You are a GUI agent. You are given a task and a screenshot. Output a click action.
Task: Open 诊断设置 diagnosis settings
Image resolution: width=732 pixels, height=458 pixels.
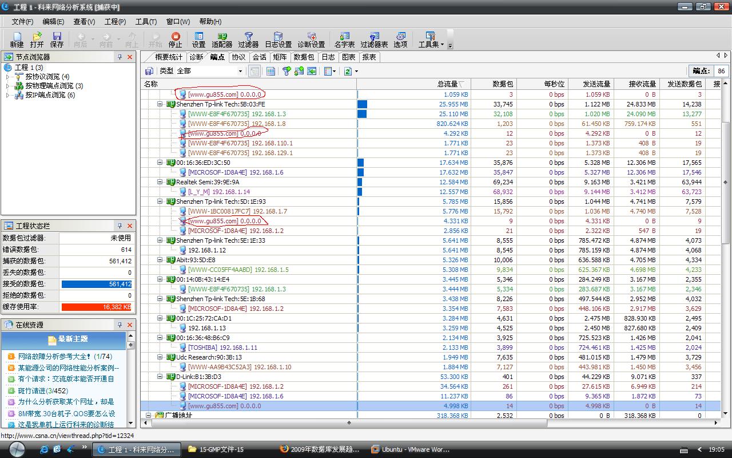tap(311, 40)
